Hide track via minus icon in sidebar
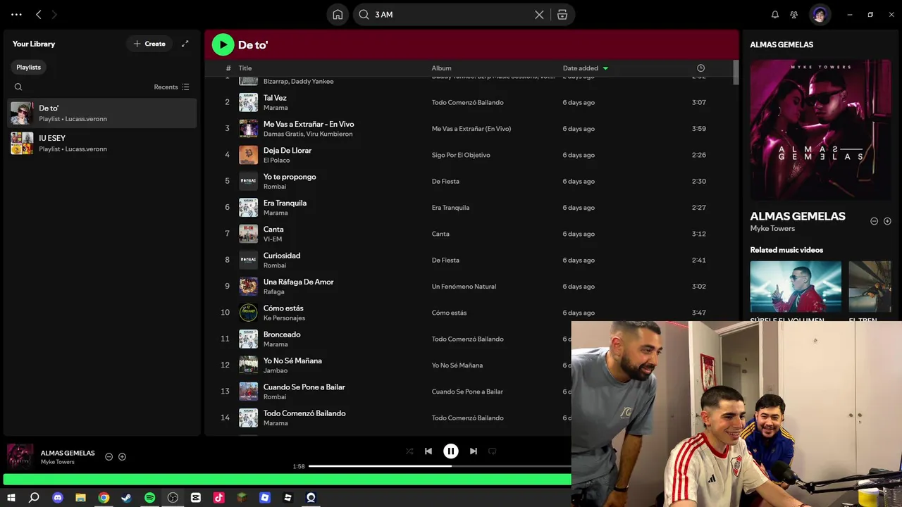 tap(874, 221)
